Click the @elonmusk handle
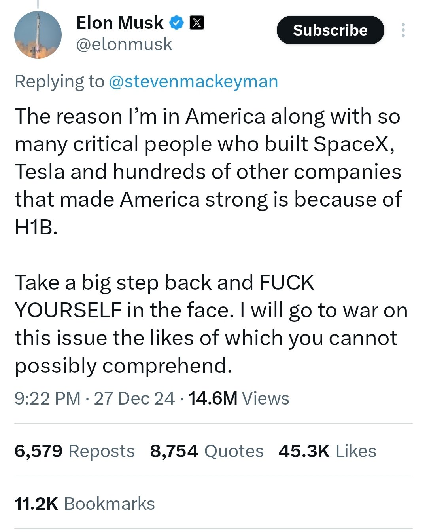 pyautogui.click(x=124, y=44)
